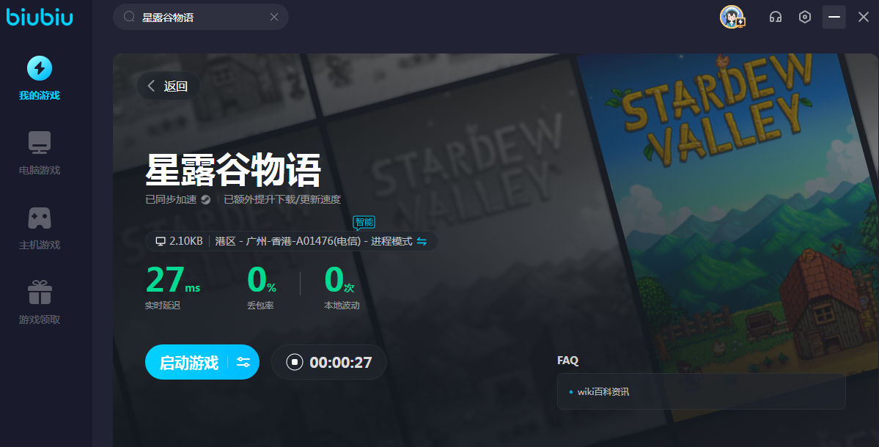Launch the game with 启动游戏
Viewport: 879px width, 447px height.
pos(189,362)
